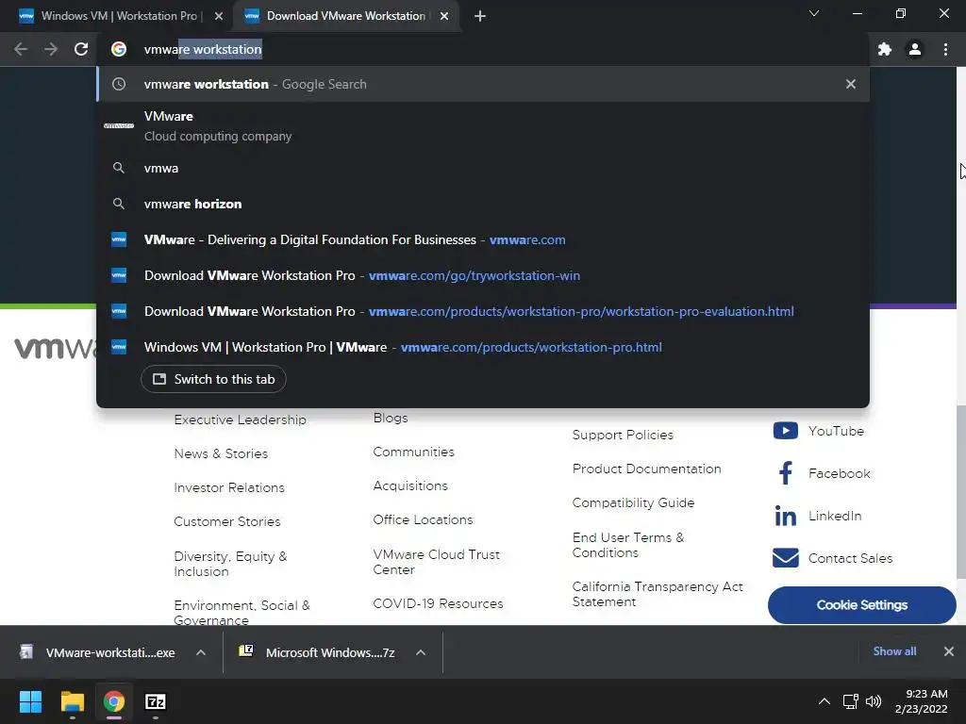Open tab search chevron in title bar
This screenshot has height=724, width=966.
[x=814, y=13]
